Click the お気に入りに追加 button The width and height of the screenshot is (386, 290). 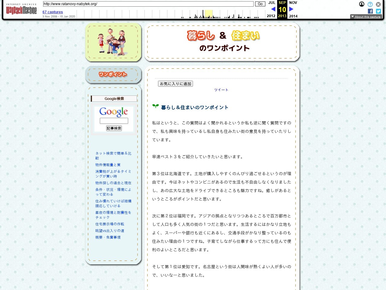coord(176,84)
